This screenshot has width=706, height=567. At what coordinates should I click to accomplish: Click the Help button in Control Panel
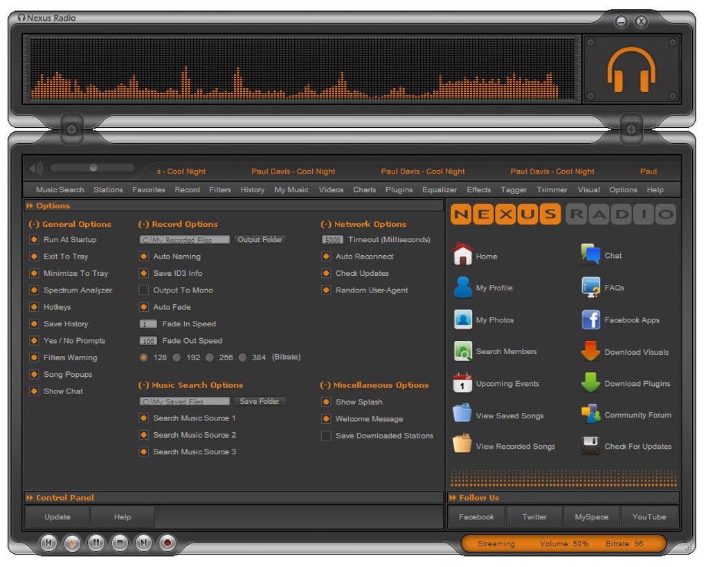tap(123, 517)
